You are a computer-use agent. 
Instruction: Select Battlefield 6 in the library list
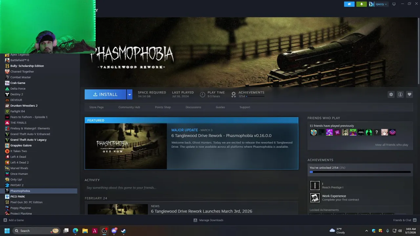20,60
